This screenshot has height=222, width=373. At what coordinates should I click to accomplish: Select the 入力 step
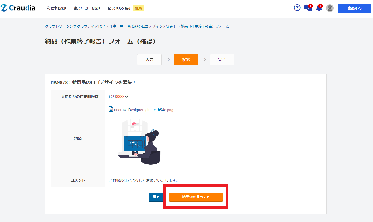pos(149,60)
